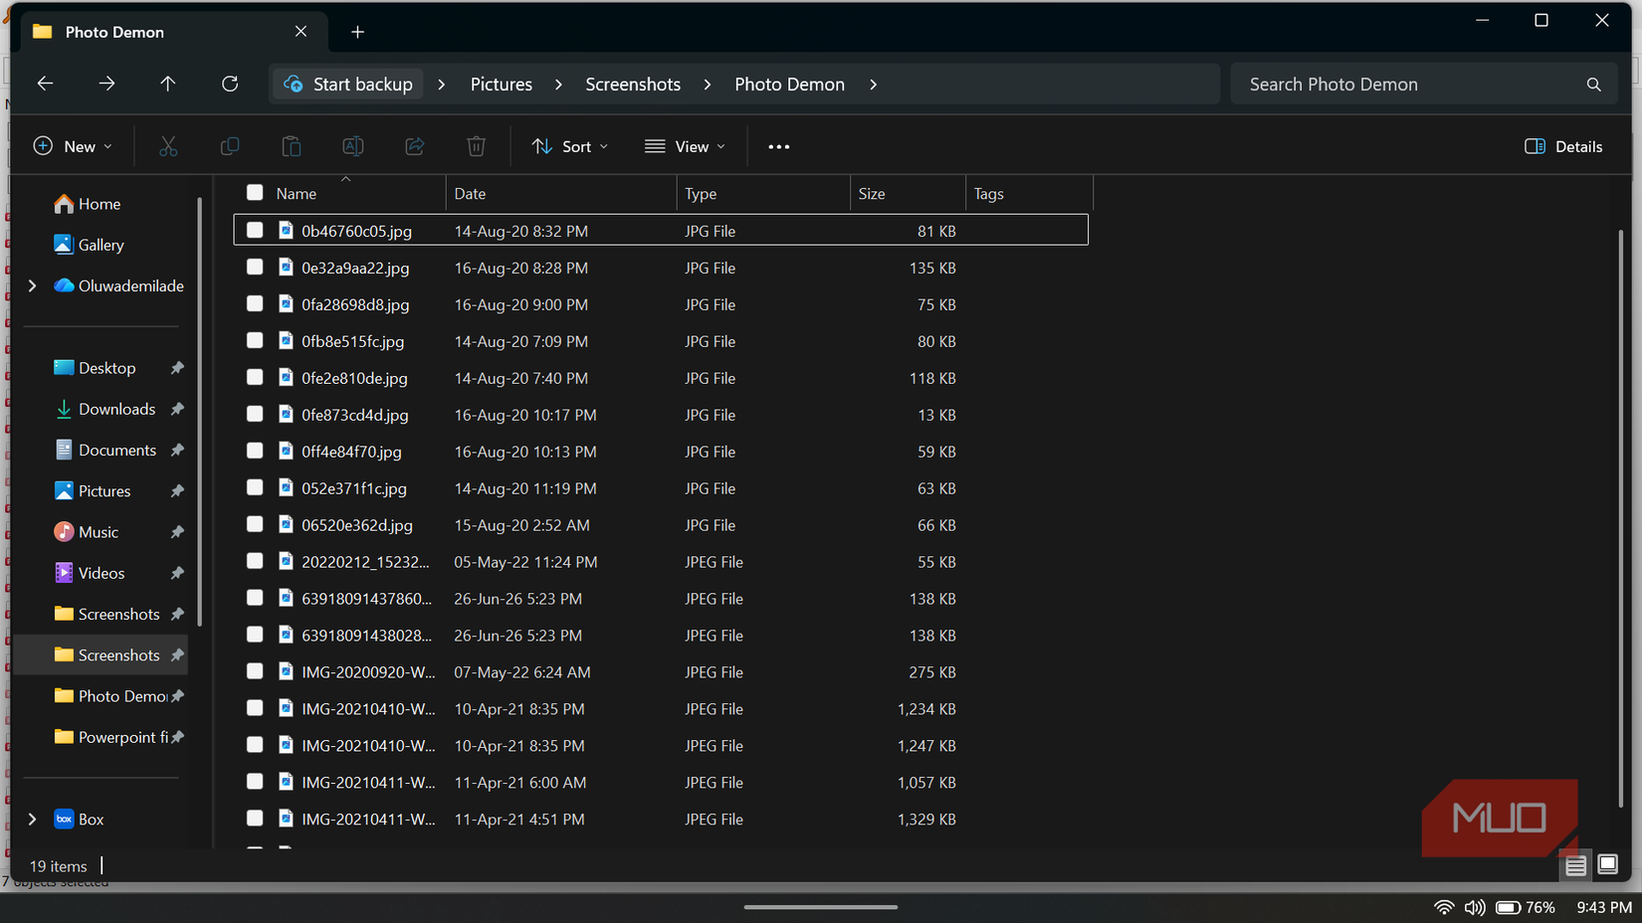
Task: Click the Start backup button
Action: click(348, 85)
